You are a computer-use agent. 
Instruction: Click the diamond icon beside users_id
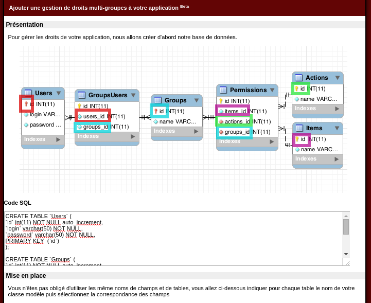click(80, 116)
